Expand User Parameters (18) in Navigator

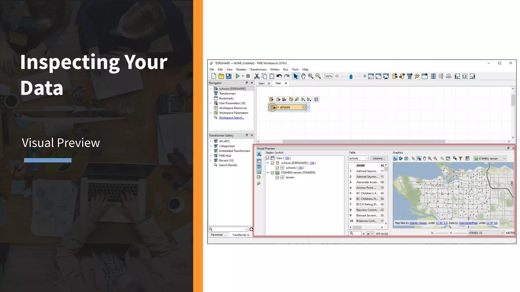coord(211,103)
